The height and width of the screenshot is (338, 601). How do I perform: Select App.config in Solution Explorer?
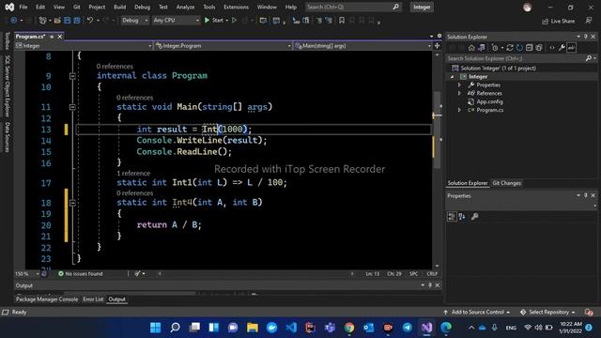coord(489,102)
